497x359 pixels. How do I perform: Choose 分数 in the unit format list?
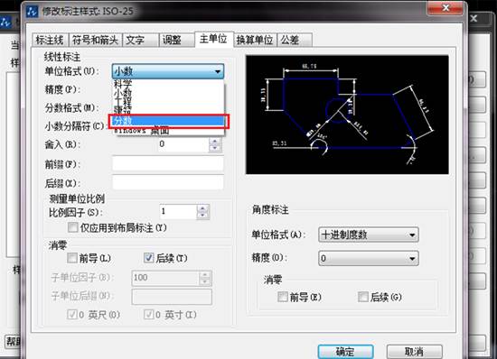click(167, 121)
